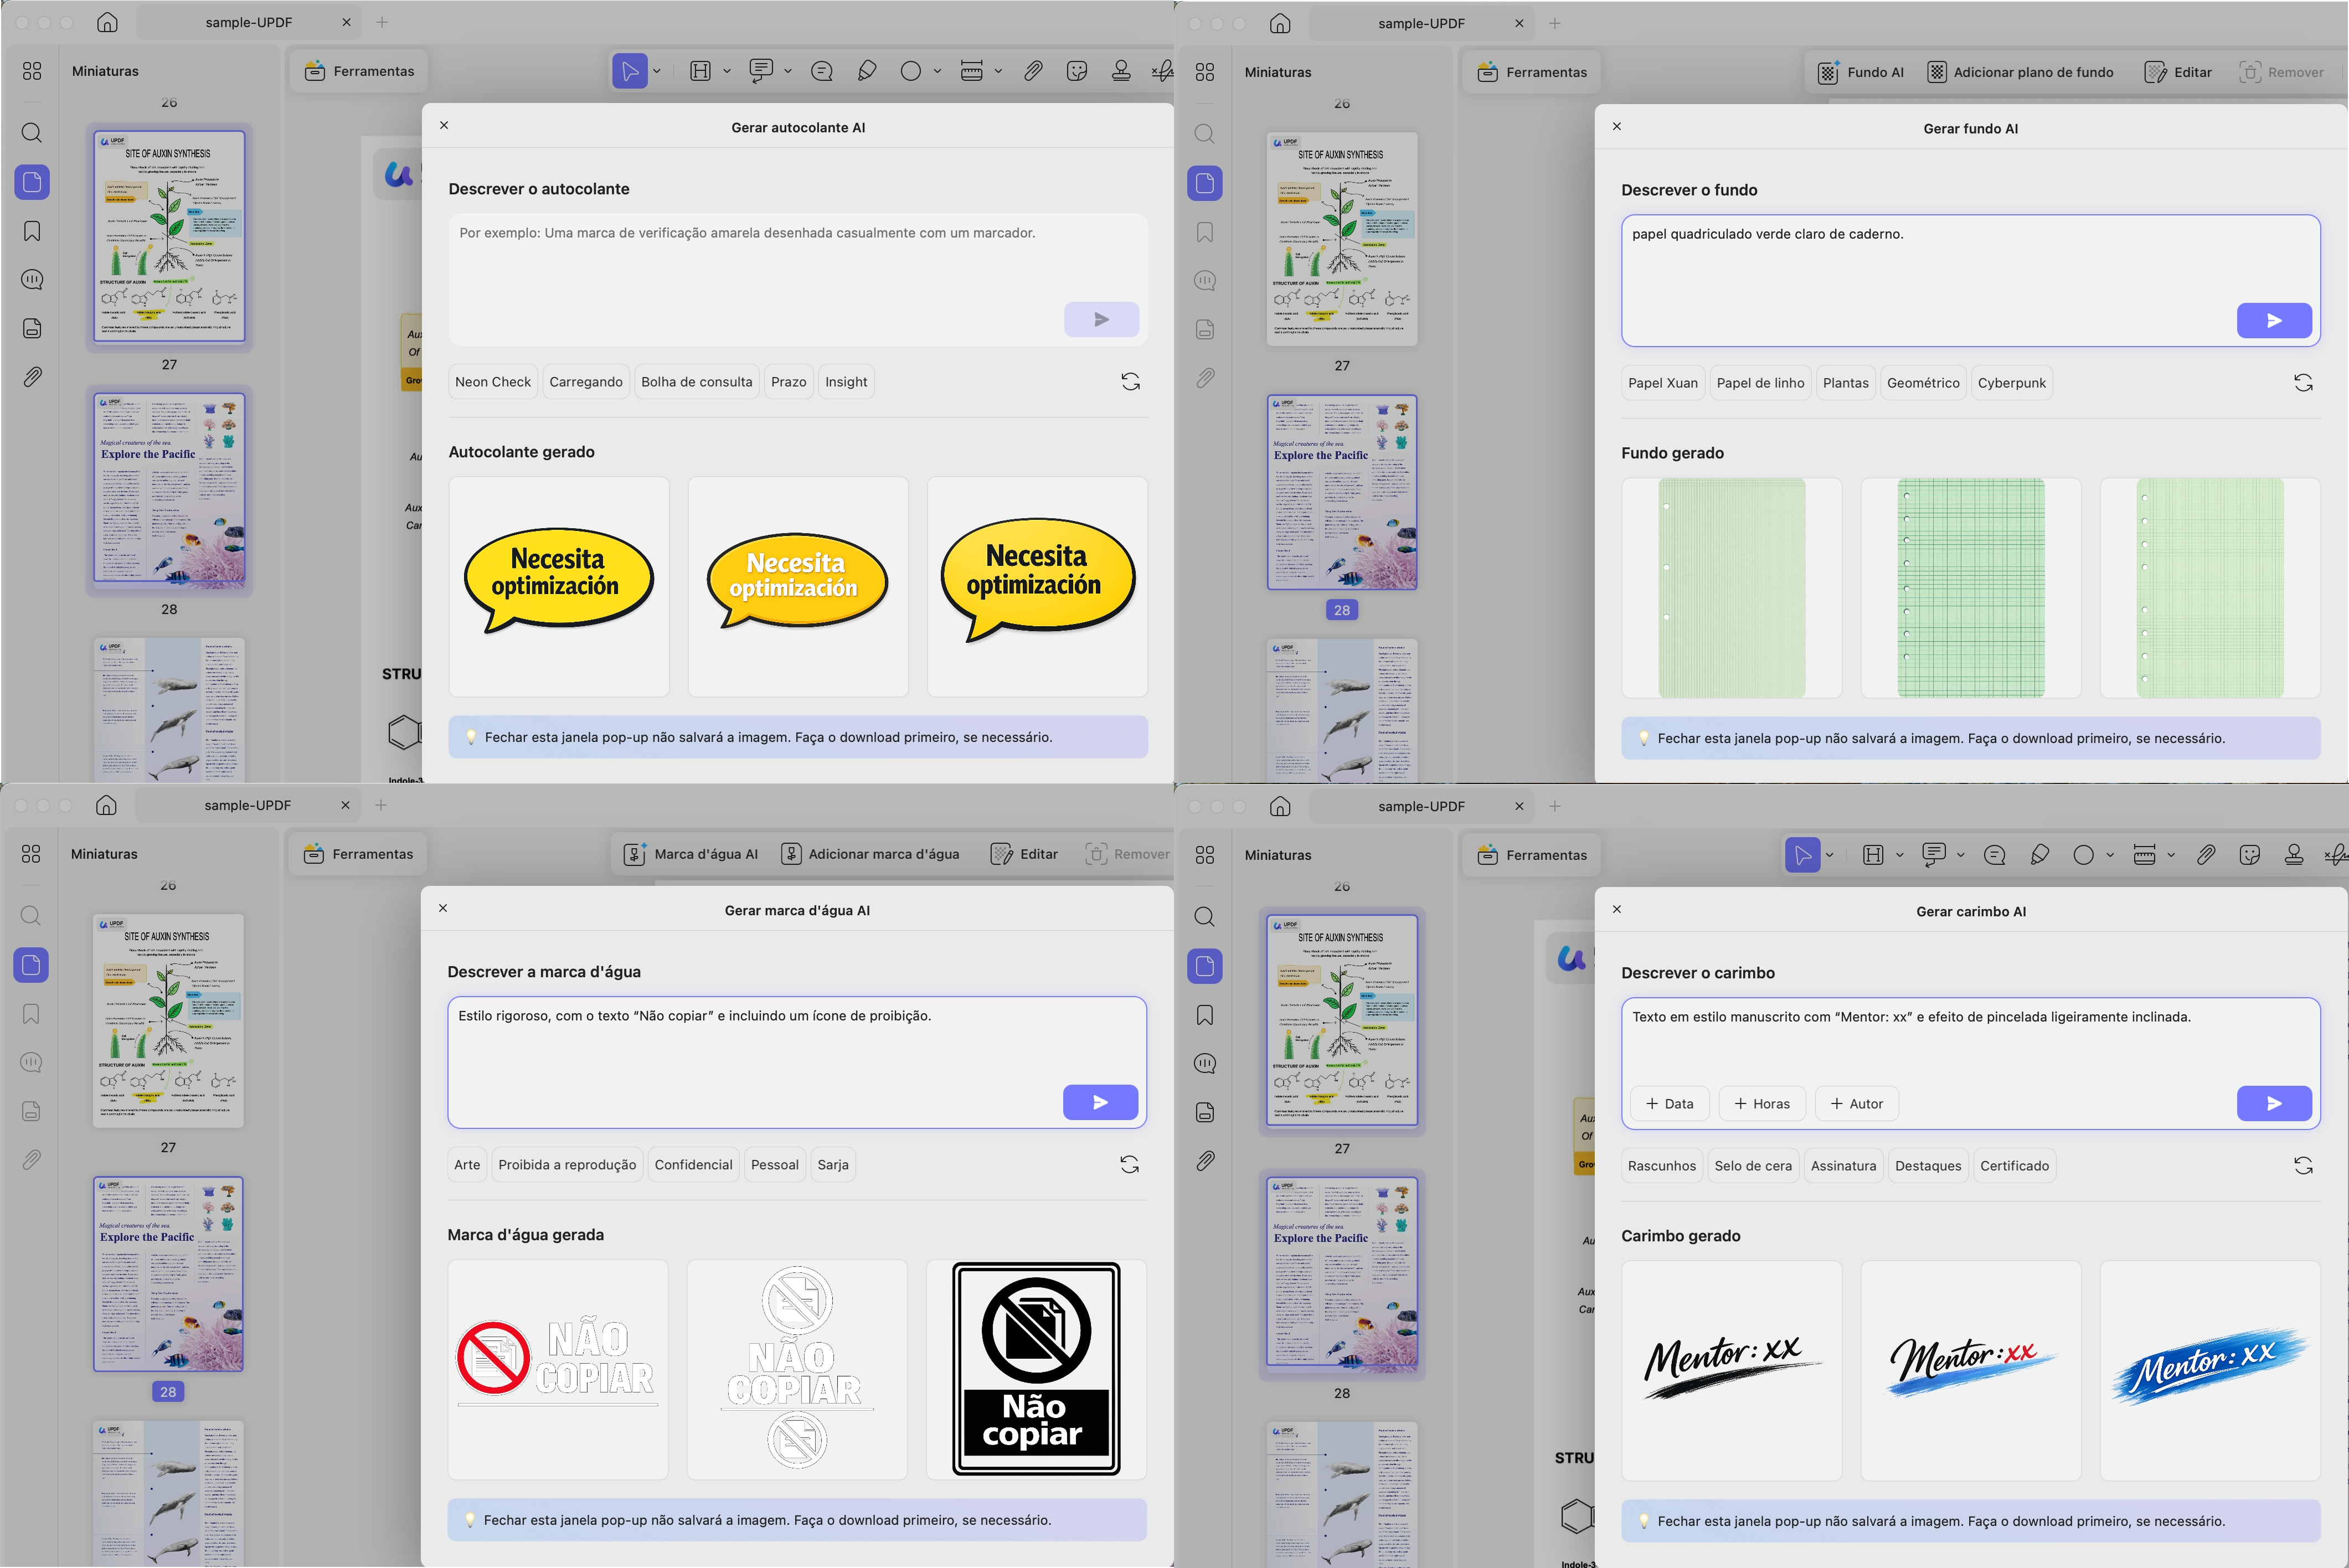Select the green grid generated background swatch
The image size is (2349, 1568).
click(x=1969, y=588)
